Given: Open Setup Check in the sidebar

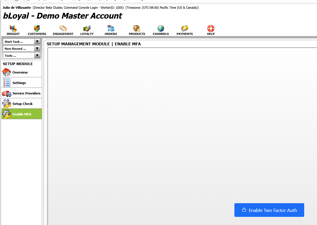Looking at the screenshot, I should tap(22, 104).
